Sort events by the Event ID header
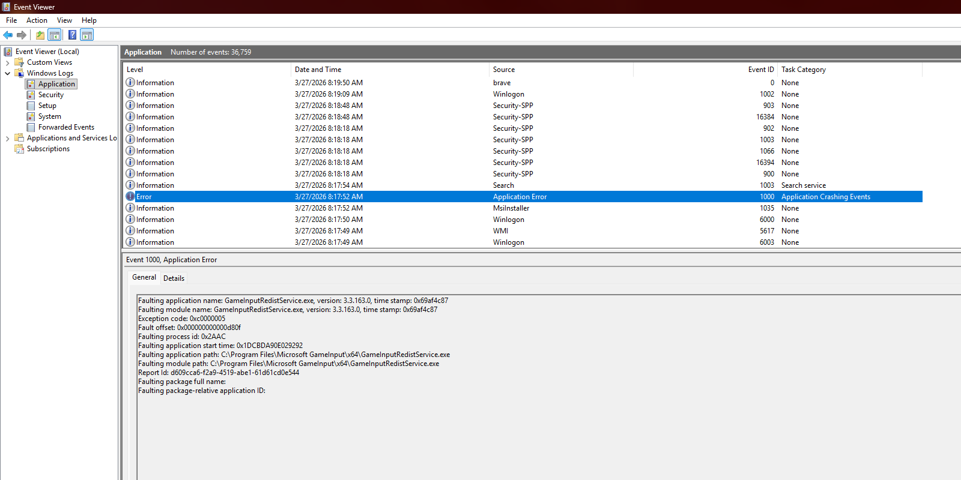Viewport: 961px width, 480px height. click(x=705, y=70)
